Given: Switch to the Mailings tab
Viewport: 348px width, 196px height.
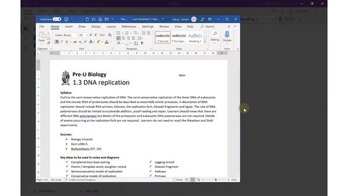Looking at the screenshot, I should [x=148, y=27].
